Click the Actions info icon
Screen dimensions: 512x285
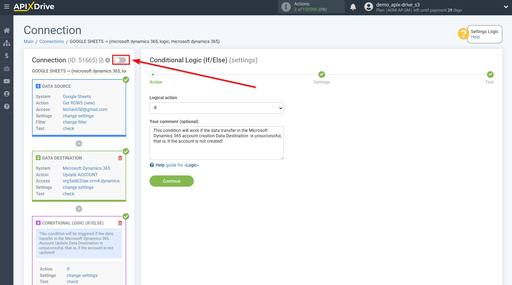point(286,7)
